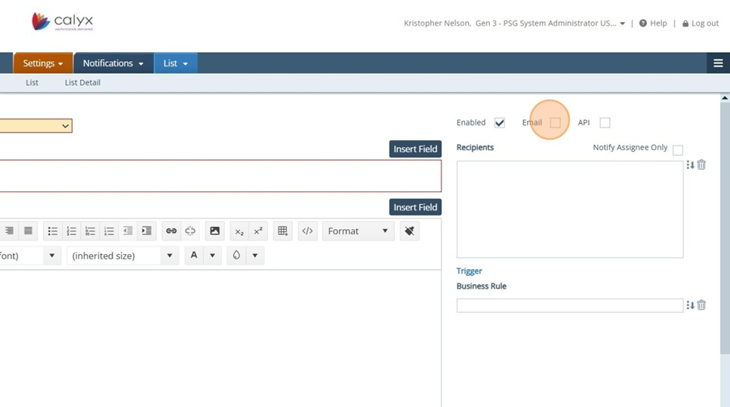Open the Format dropdown
730x407 pixels.
tap(358, 231)
